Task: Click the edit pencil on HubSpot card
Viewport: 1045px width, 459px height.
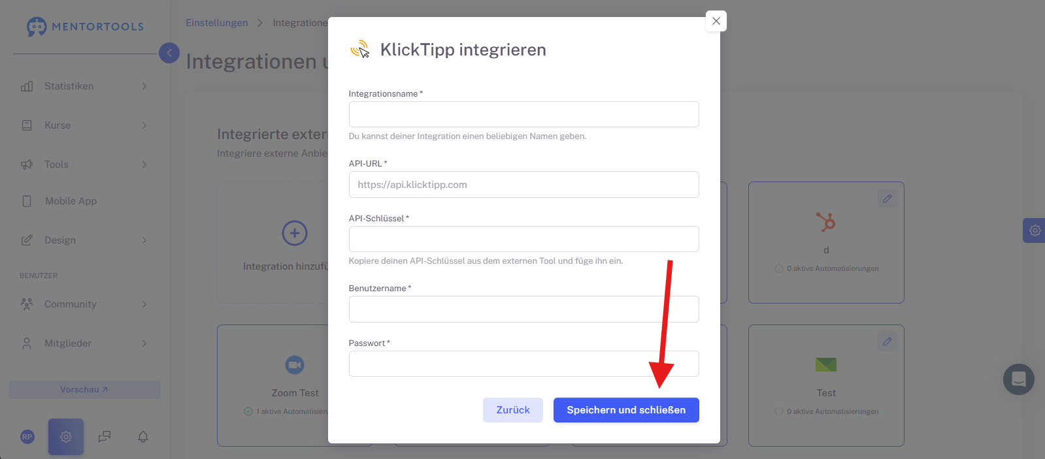Action: 887,198
